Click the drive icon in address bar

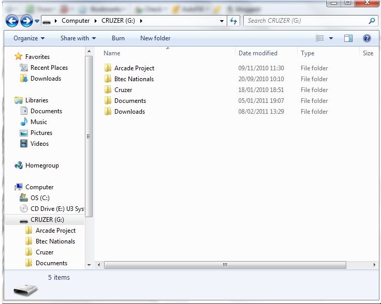(x=47, y=22)
